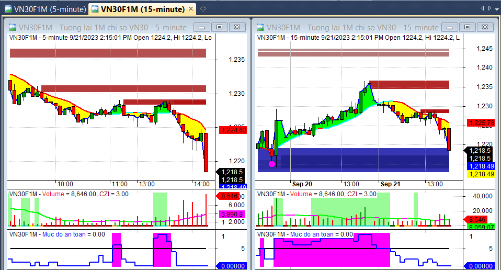Click the 1,235 price axis label on 5-minute chart
This screenshot has width=501, height=270.
tap(236, 60)
